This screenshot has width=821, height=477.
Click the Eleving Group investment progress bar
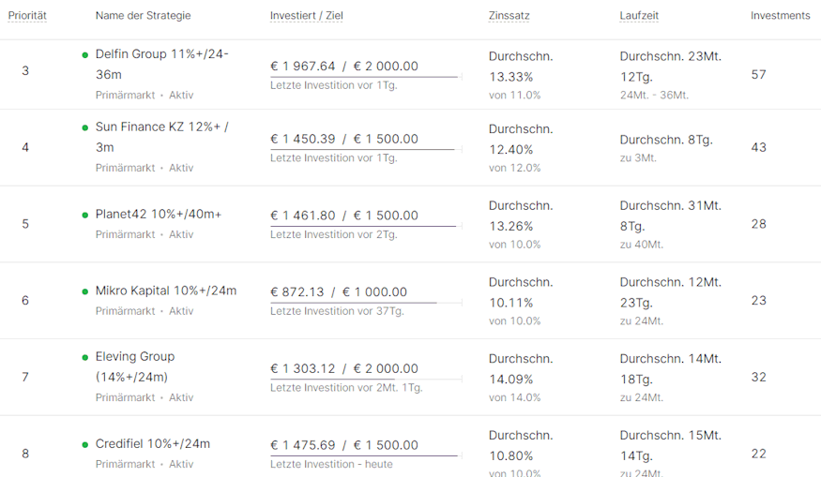click(366, 379)
